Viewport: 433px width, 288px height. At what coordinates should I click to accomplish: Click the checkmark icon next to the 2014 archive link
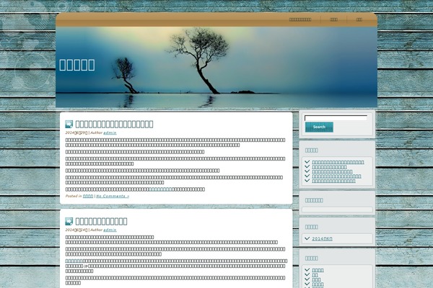tap(307, 238)
